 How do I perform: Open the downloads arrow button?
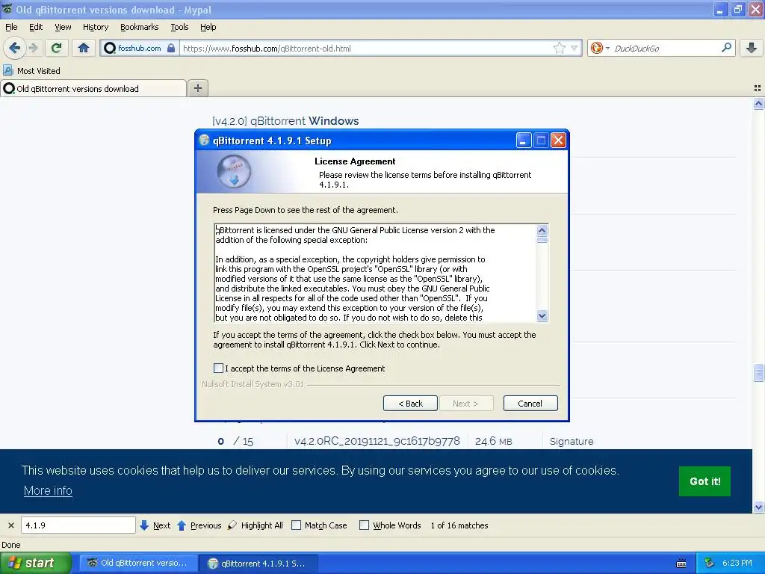[752, 48]
